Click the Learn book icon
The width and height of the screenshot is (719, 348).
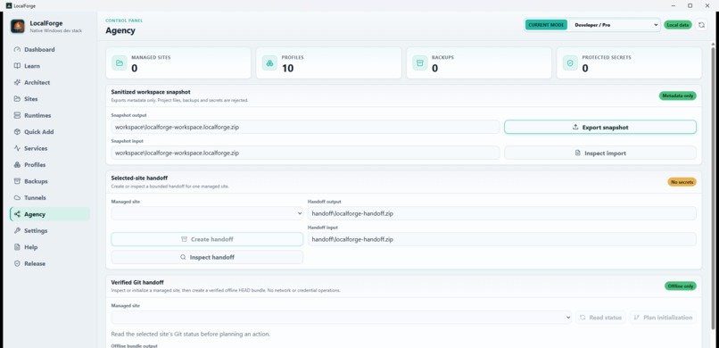click(17, 66)
